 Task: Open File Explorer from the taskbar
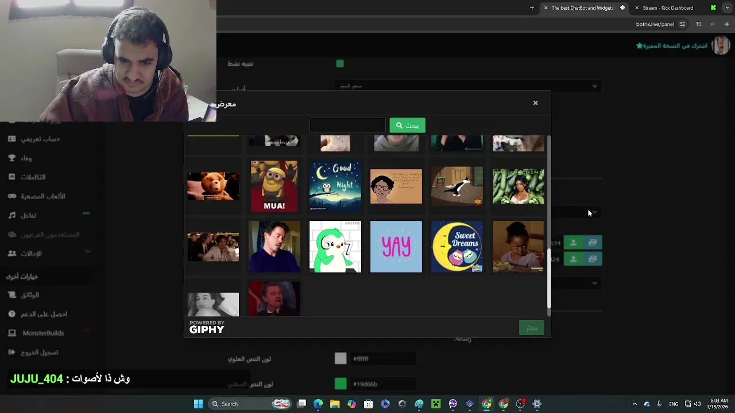click(x=335, y=404)
